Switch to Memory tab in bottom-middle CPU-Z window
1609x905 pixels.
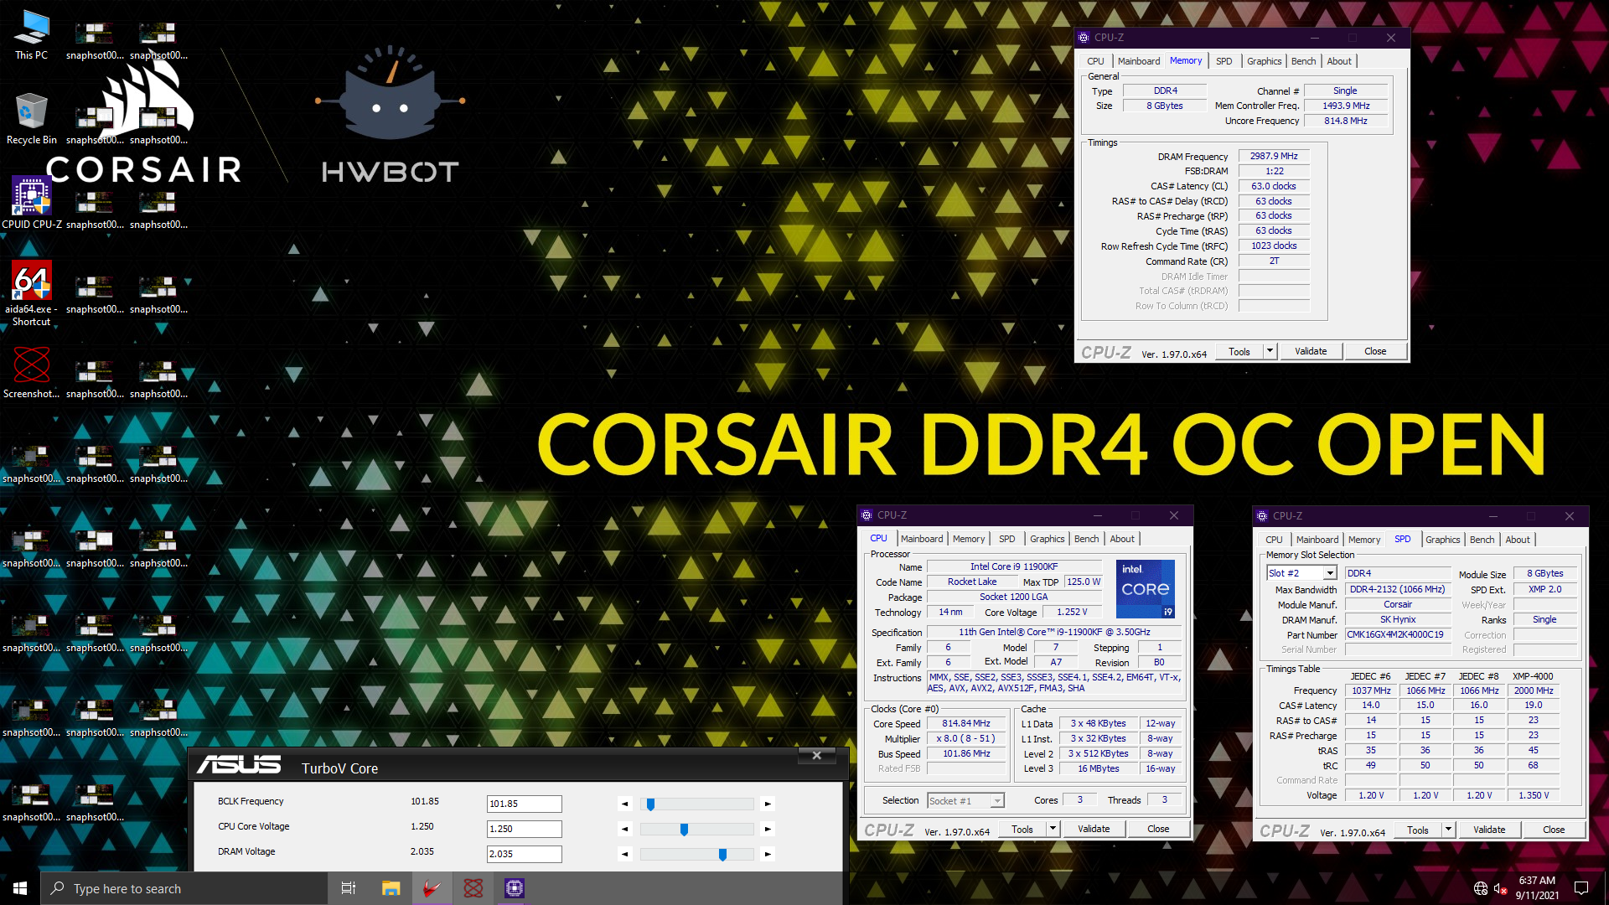coord(969,539)
